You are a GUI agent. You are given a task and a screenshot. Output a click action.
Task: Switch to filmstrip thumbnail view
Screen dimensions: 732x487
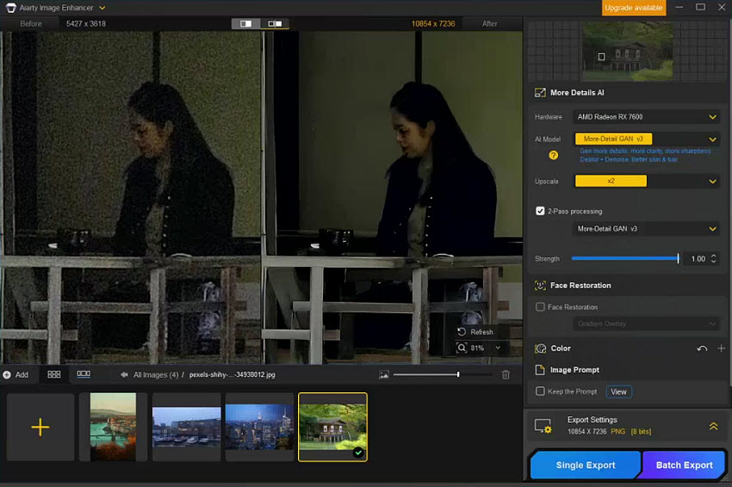point(84,374)
